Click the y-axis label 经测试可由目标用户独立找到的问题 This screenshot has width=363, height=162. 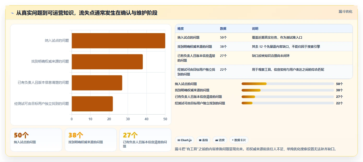point(42,104)
